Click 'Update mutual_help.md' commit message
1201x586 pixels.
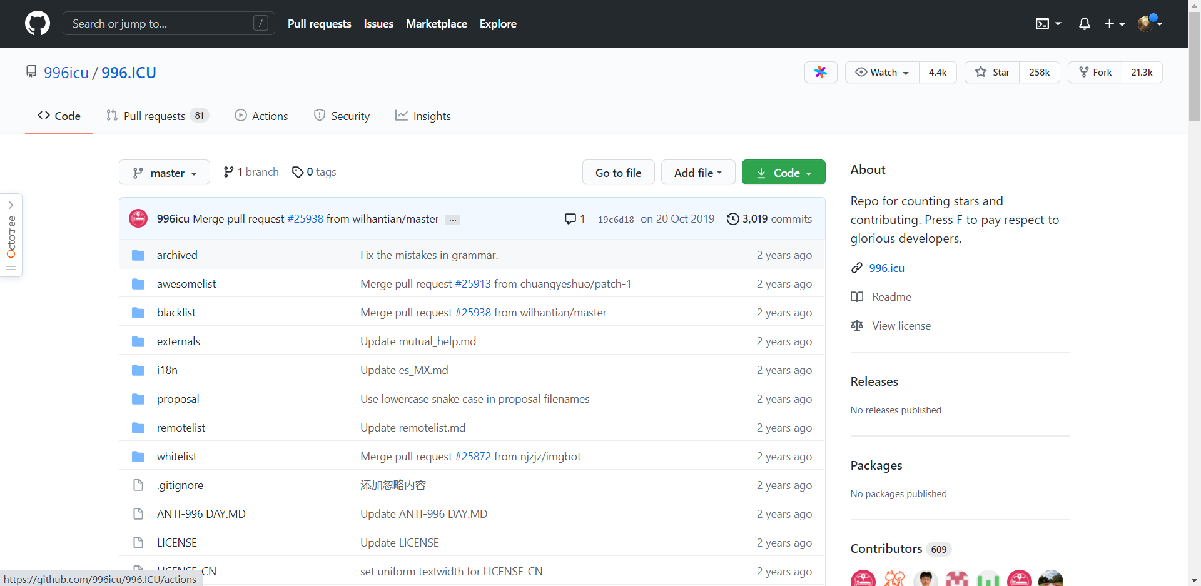pyautogui.click(x=418, y=341)
